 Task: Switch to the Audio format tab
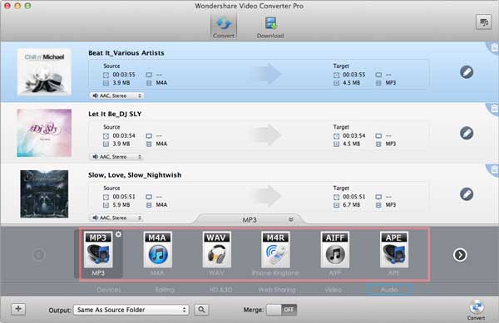click(389, 290)
